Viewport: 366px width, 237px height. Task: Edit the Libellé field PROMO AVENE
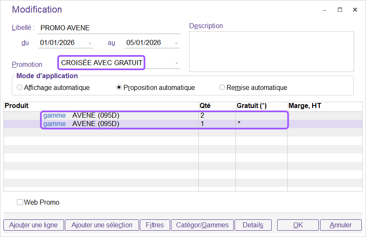(x=109, y=28)
